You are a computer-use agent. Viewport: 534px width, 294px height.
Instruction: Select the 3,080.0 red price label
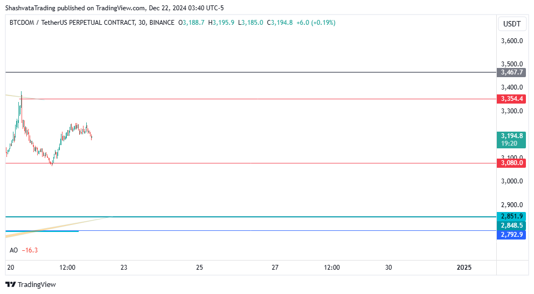[x=511, y=163]
